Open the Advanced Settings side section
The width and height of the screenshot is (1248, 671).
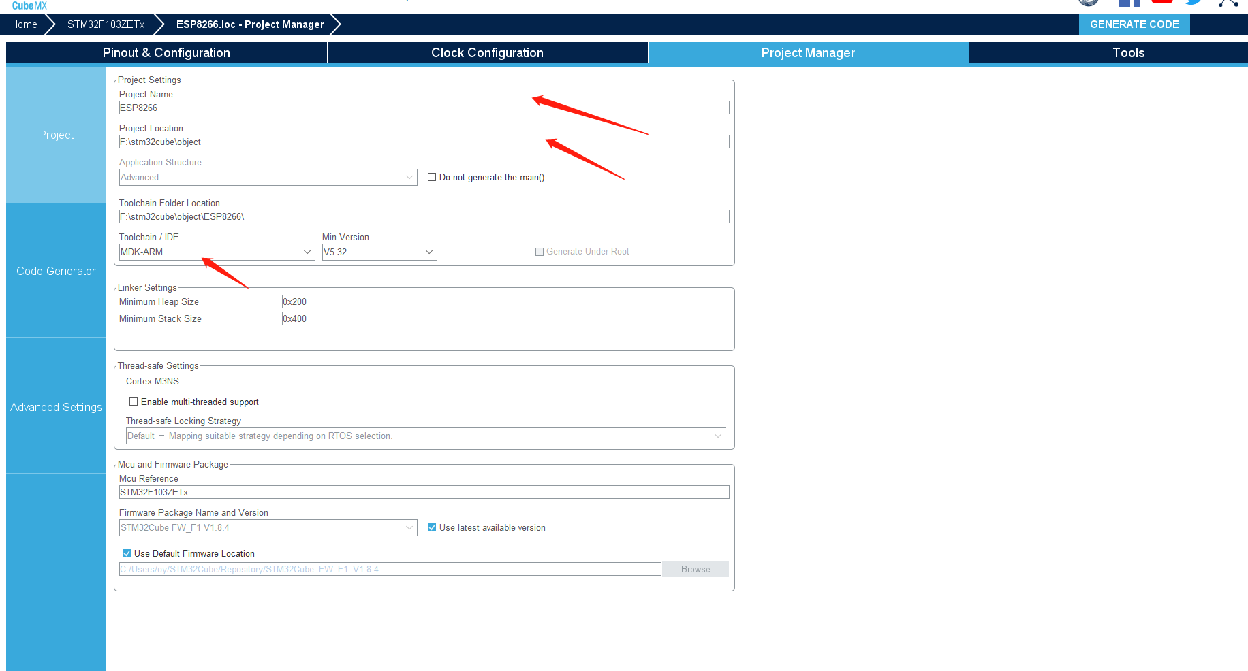(x=56, y=407)
